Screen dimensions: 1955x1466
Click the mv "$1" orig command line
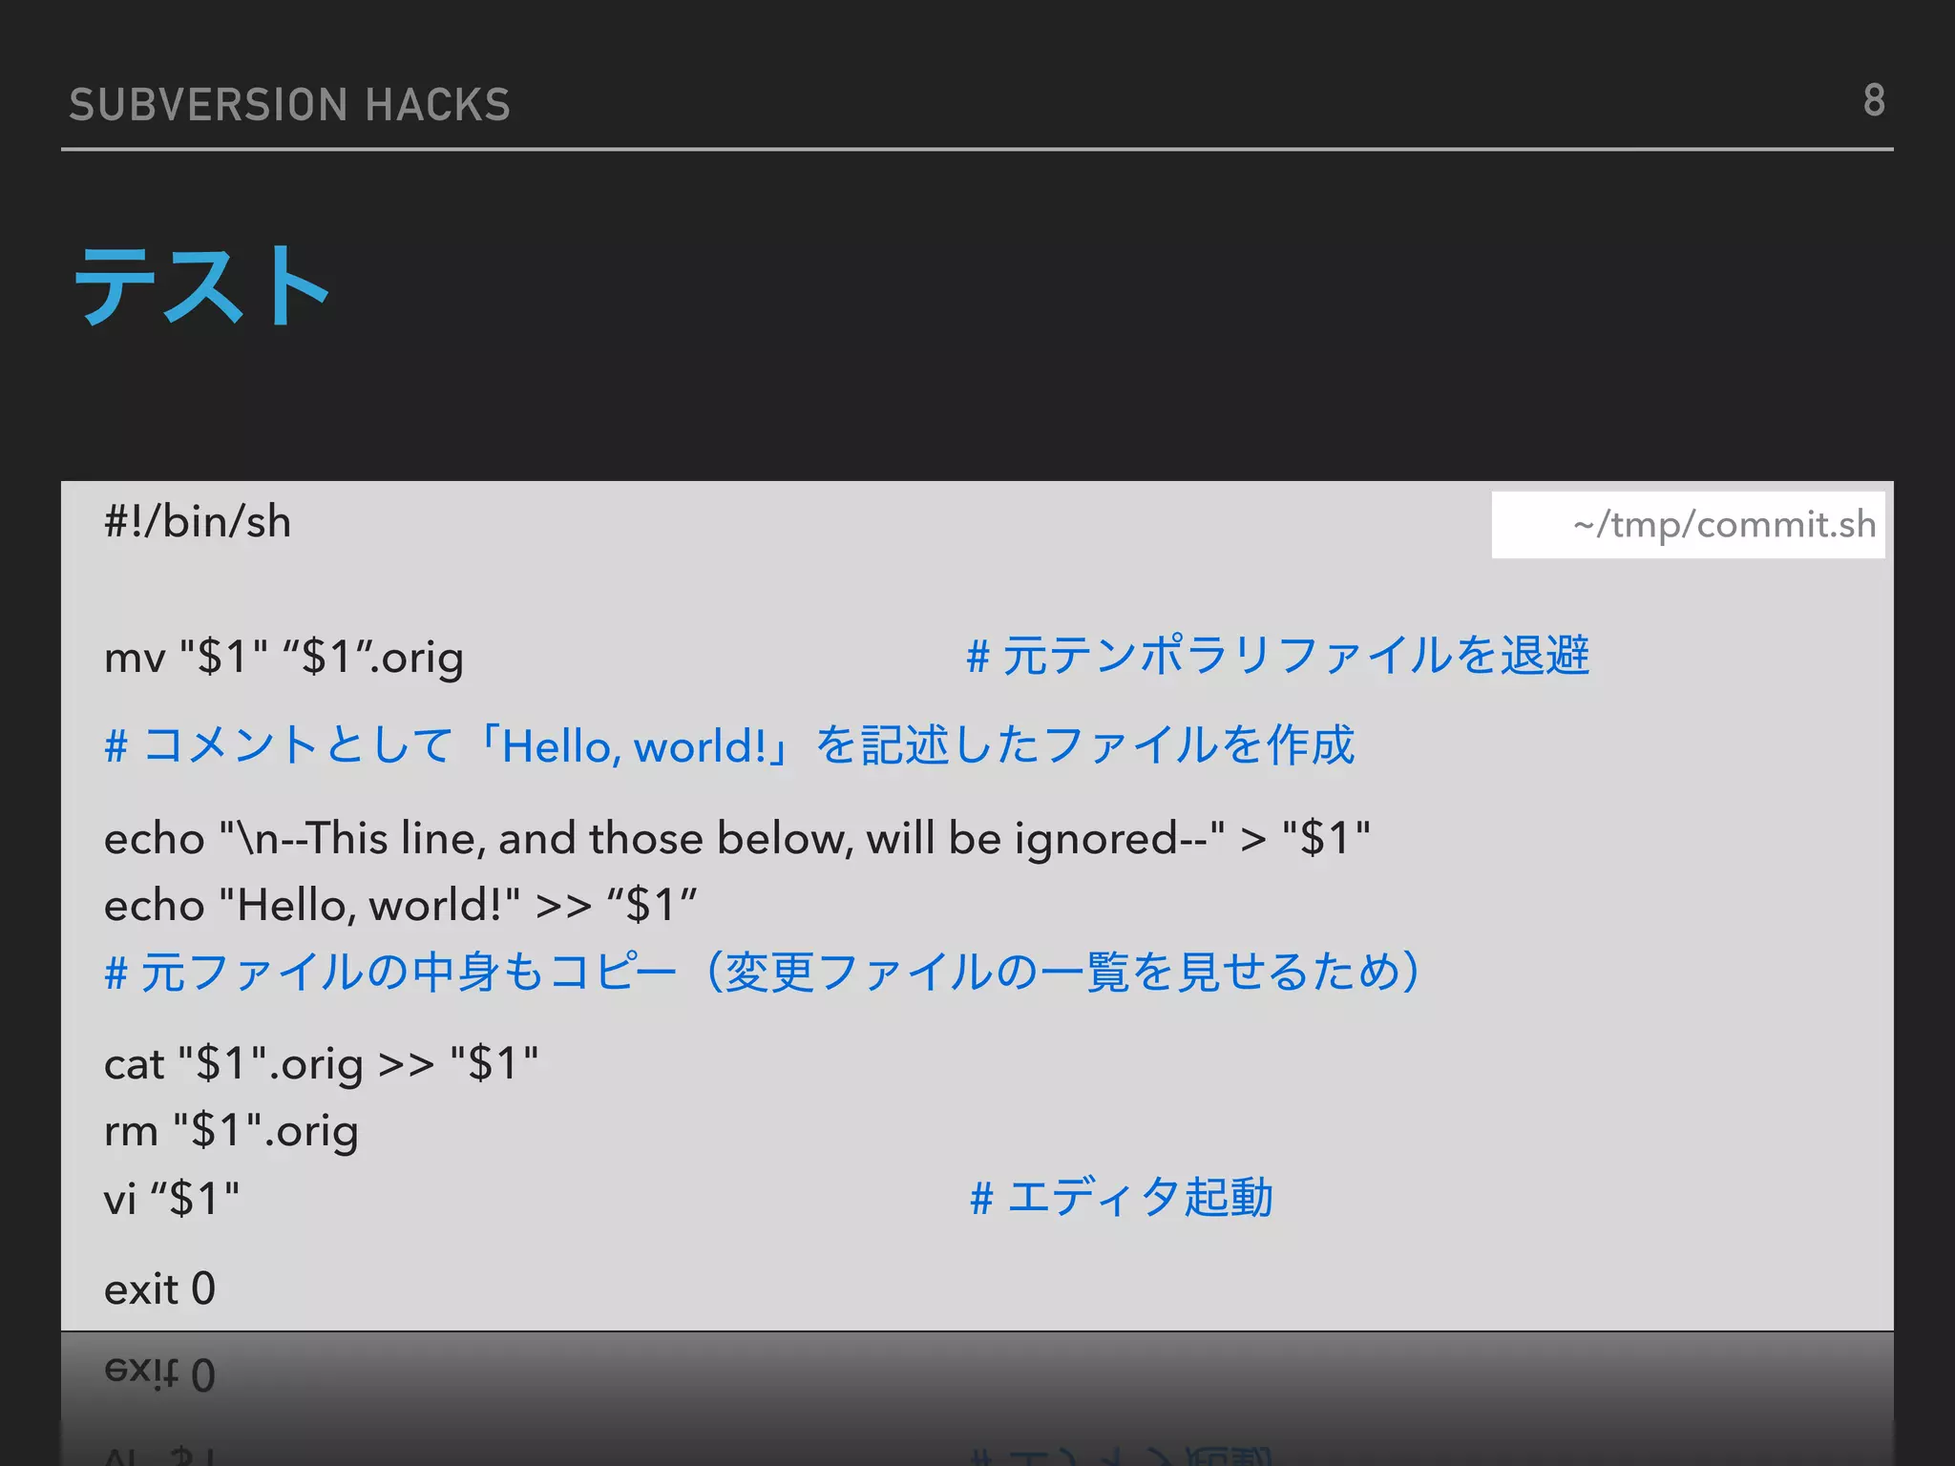284,658
